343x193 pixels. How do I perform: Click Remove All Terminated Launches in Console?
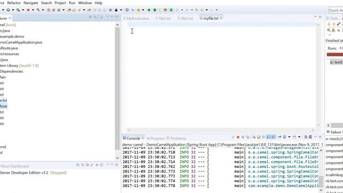pos(248,137)
